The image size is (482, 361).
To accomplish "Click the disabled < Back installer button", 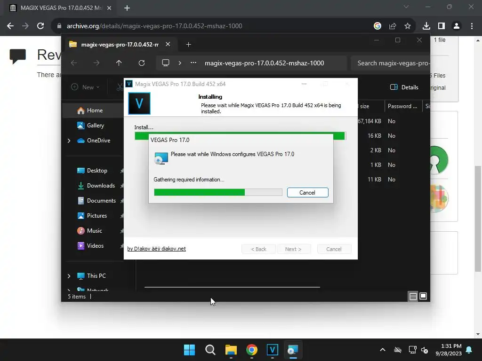I will (258, 249).
